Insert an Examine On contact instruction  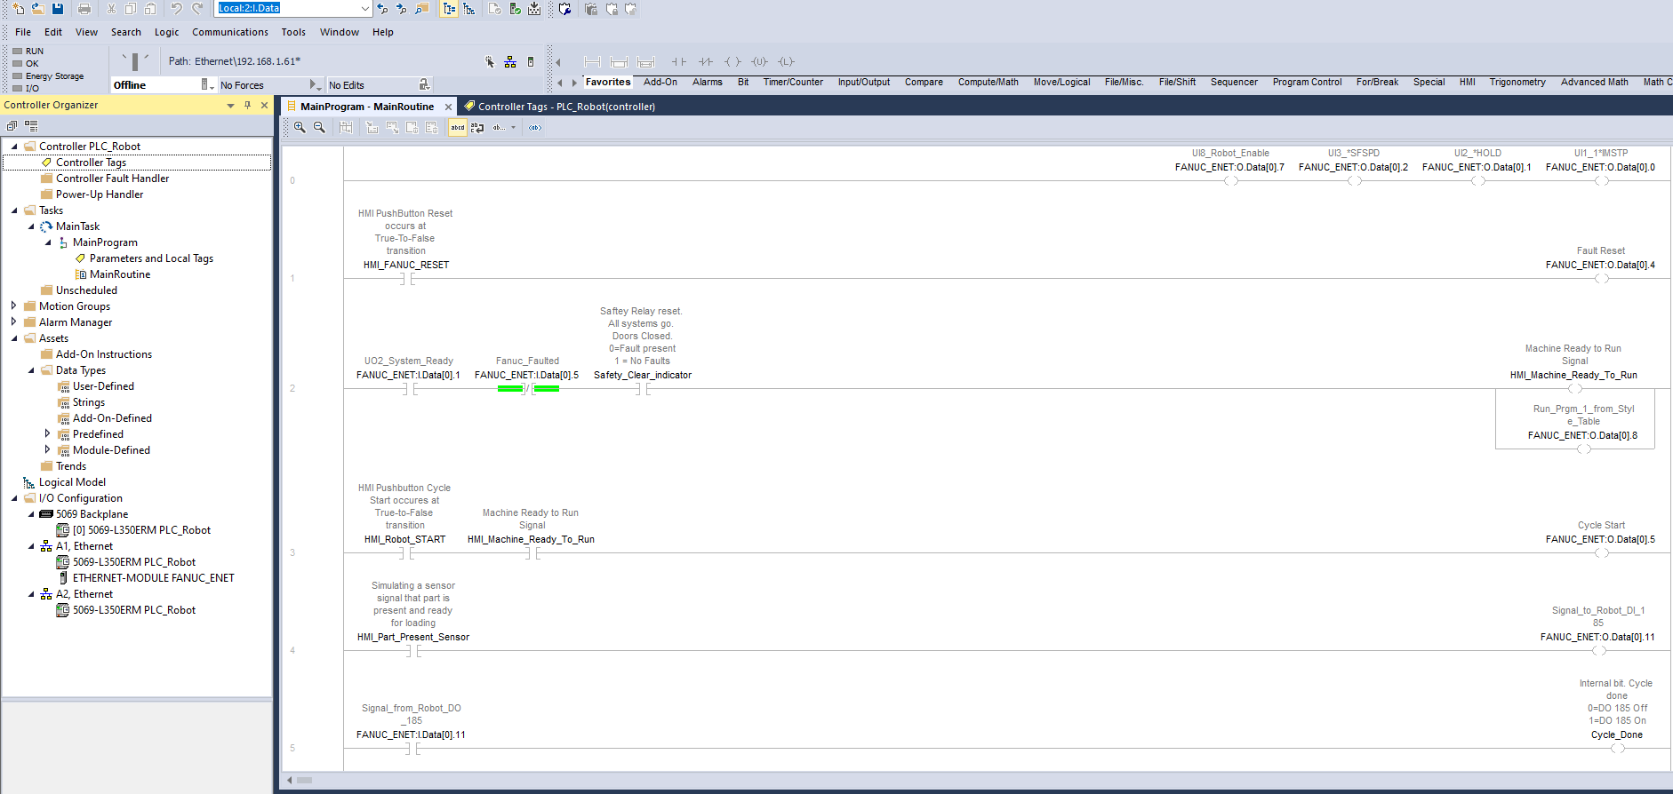pos(678,62)
